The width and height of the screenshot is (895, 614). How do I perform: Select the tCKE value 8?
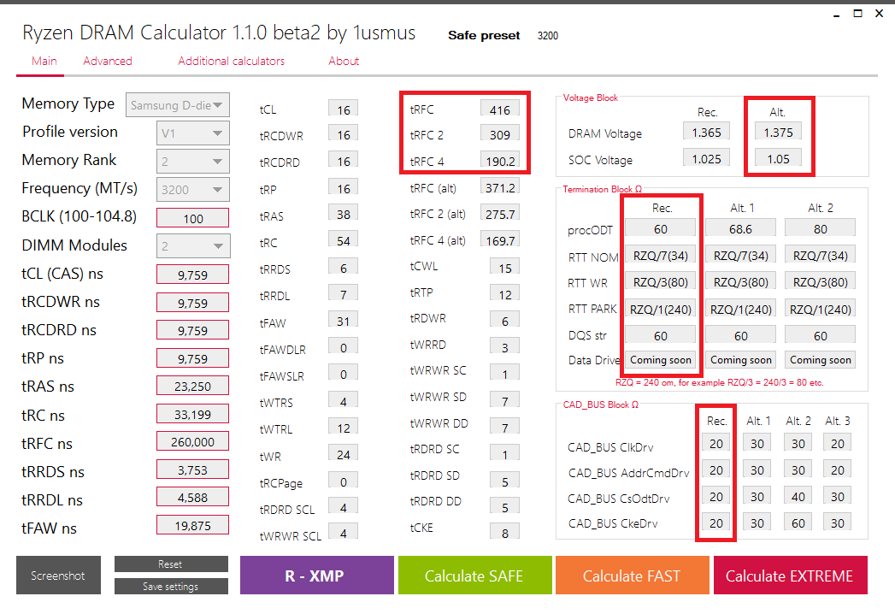point(504,532)
